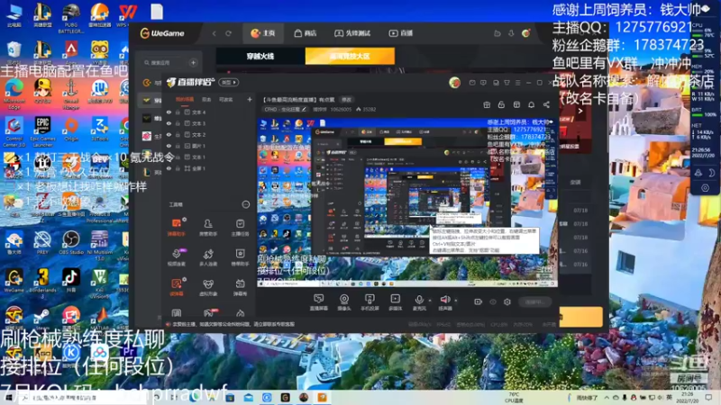Viewport: 721px width, 405px height.
Task: Toggle visibility eye of layer 图片 1
Action: [x=169, y=146]
